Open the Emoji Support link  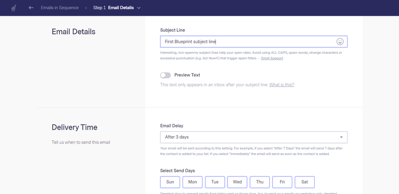pos(272,58)
